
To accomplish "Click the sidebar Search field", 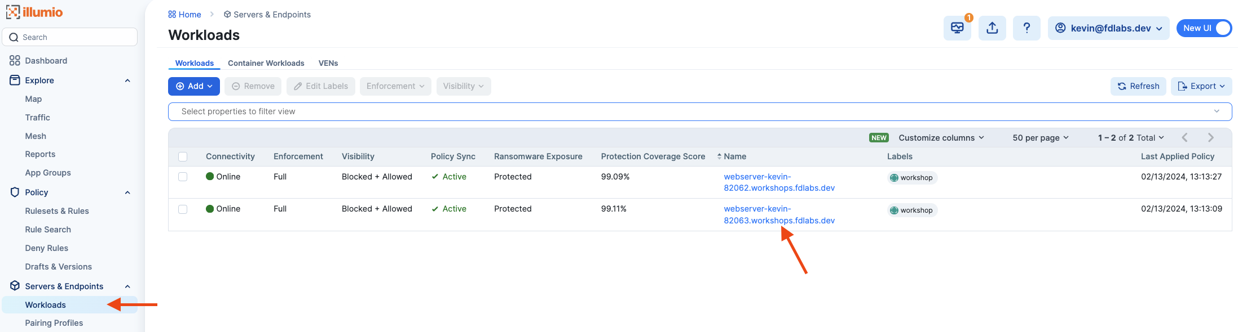I will click(x=70, y=37).
